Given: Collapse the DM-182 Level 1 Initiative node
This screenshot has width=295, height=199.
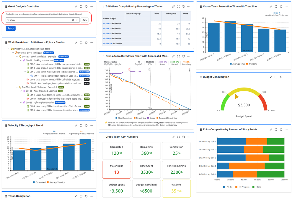Looking at the screenshot, I should coord(13,53).
